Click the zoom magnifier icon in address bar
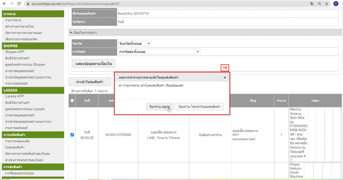Screen dimensions: 343x180 (x=319, y=4)
